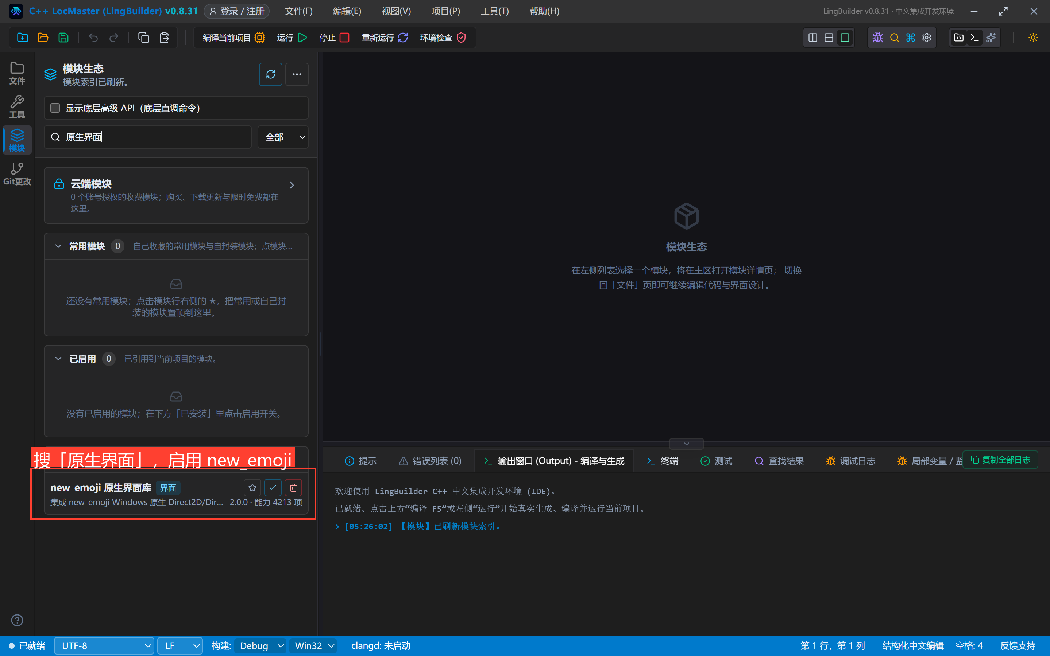This screenshot has width=1050, height=656.
Task: Switch to the 错误列表 (0) tab
Action: [x=430, y=461]
